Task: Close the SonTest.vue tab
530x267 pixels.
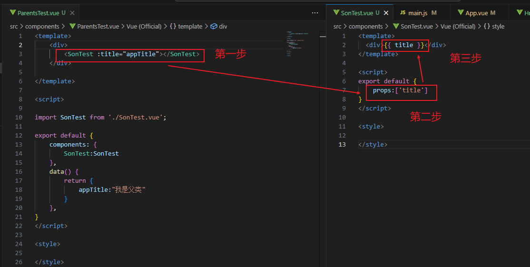Action: [x=386, y=13]
